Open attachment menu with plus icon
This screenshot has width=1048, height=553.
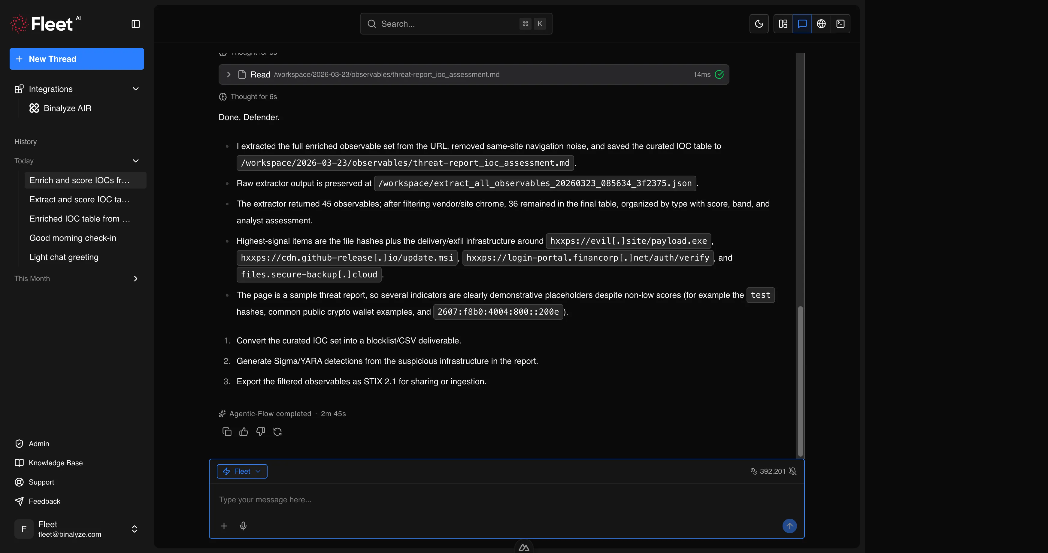pos(224,526)
